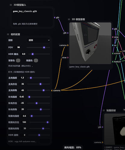Click the 主光方位 slider handle
The image size is (125, 150).
tap(40, 84)
